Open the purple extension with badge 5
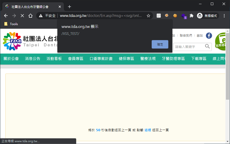Image resolution: width=230 pixels, height=144 pixels. [x=184, y=16]
